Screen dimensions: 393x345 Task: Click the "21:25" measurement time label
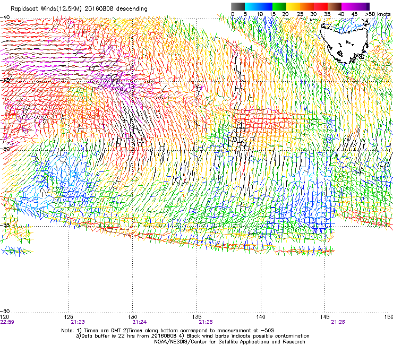click(206, 322)
